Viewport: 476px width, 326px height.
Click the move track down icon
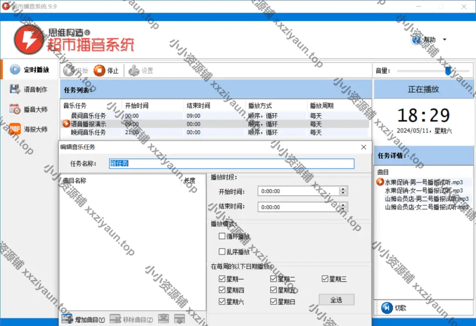point(179,319)
